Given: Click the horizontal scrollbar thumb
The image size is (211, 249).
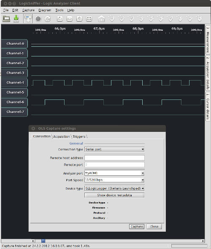Looking at the screenshot, I should tap(43, 241).
